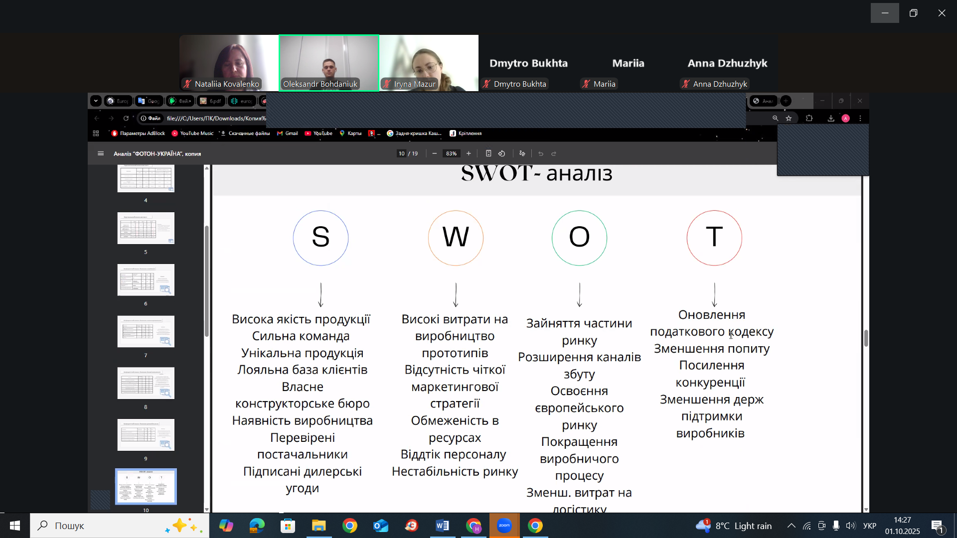Expand the tab search dropdown arrow
This screenshot has width=957, height=538.
[x=96, y=101]
